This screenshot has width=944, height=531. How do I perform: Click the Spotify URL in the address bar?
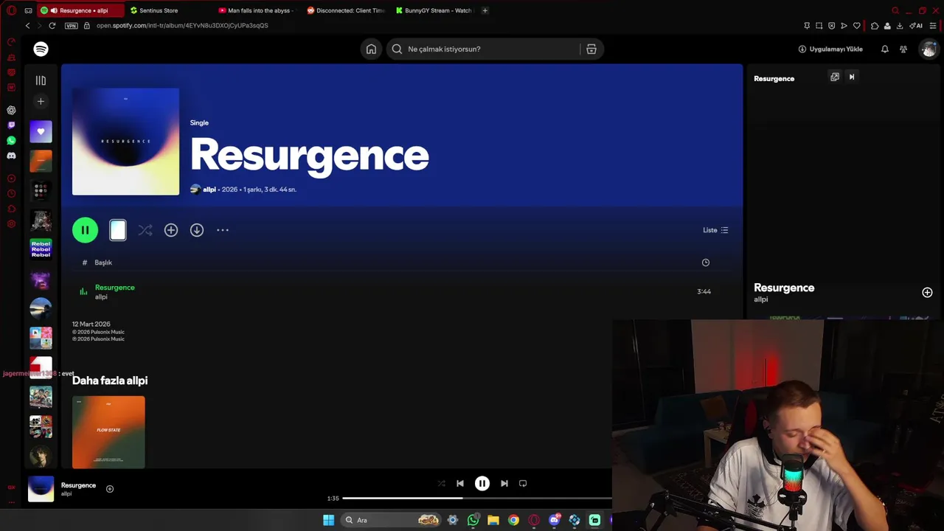182,26
